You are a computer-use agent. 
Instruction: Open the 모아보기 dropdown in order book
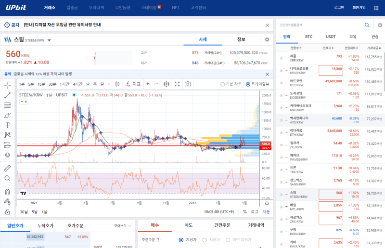tap(122, 226)
